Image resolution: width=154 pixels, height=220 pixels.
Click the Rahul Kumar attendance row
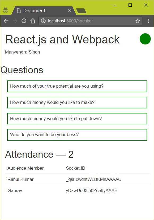click(x=77, y=179)
